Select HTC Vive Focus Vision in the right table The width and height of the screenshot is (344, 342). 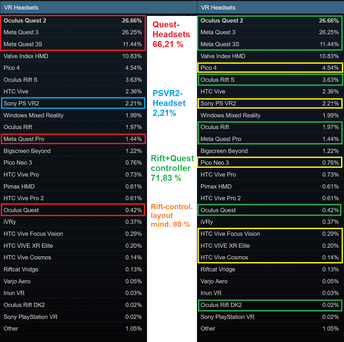click(270, 234)
